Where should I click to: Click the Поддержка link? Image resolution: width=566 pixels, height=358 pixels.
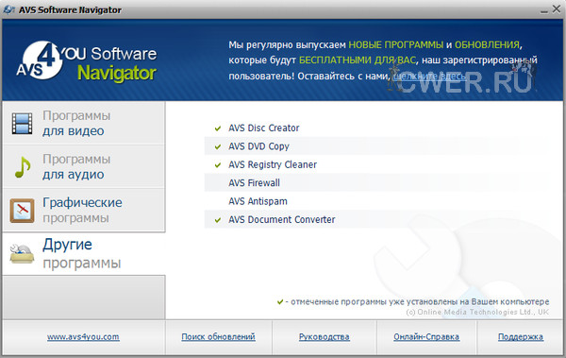(x=521, y=337)
